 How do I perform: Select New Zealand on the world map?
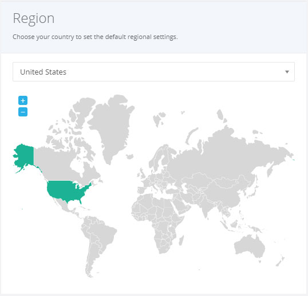pyautogui.click(x=280, y=261)
